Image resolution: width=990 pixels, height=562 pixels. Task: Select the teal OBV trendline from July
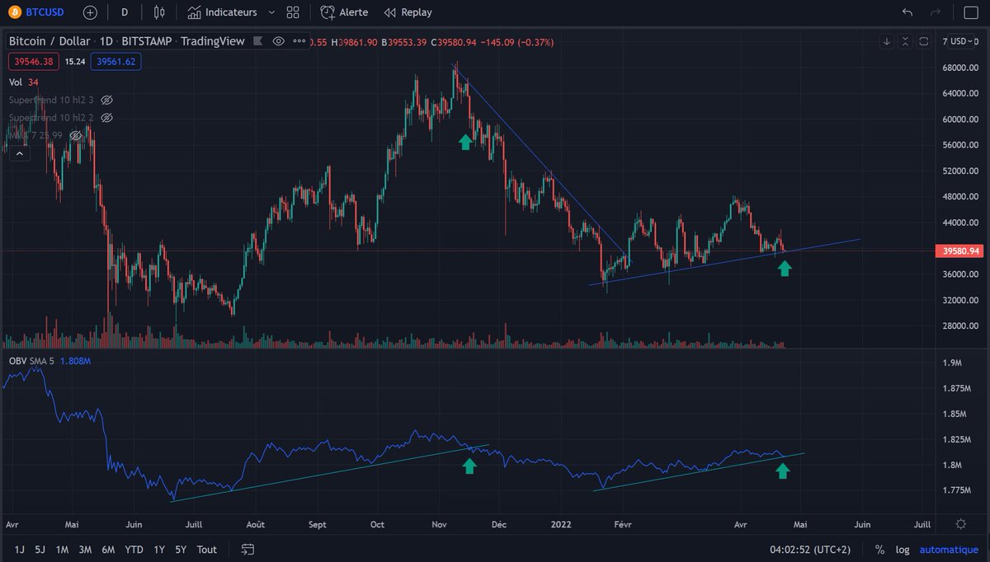(330, 473)
